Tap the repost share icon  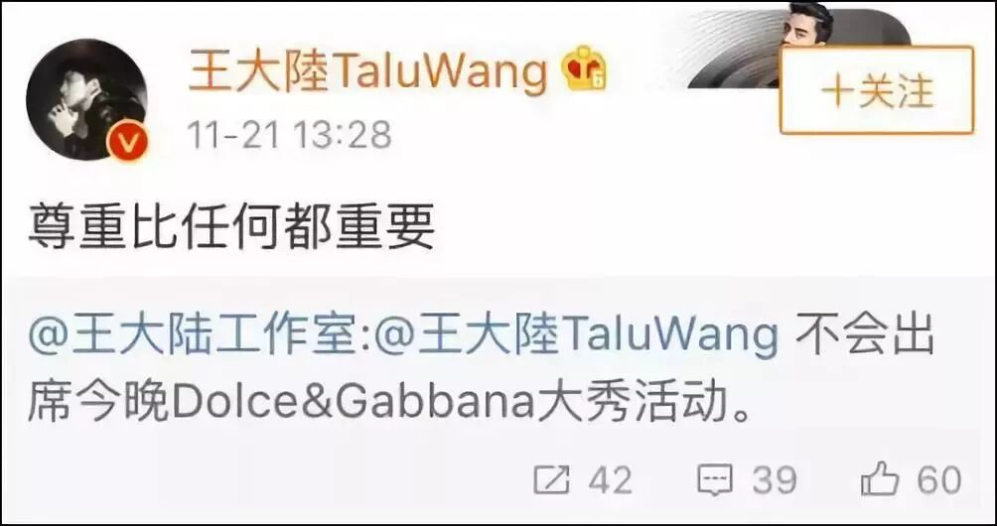click(x=551, y=480)
